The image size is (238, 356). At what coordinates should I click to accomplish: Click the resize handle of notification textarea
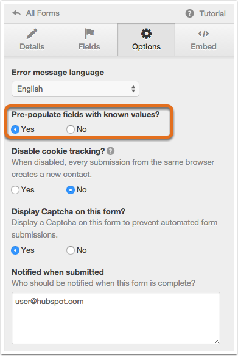pyautogui.click(x=217, y=341)
